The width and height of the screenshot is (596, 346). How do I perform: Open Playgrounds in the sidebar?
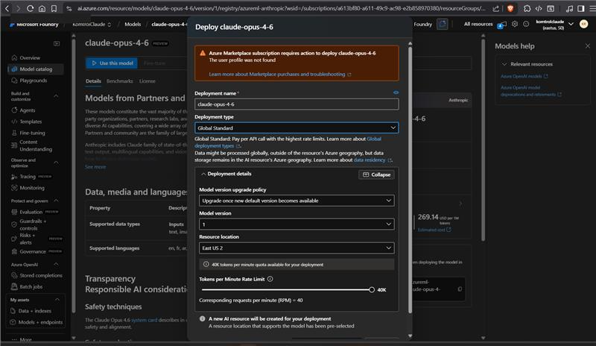click(33, 81)
